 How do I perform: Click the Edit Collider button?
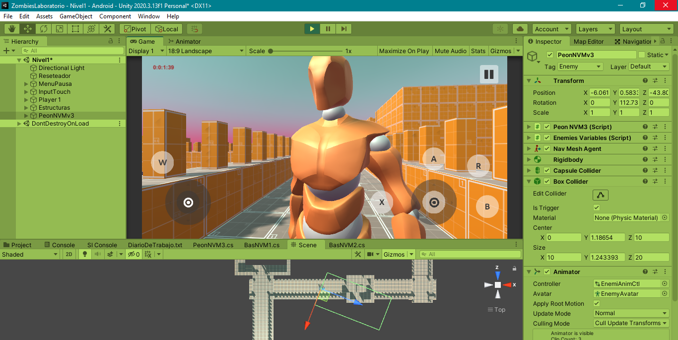601,195
